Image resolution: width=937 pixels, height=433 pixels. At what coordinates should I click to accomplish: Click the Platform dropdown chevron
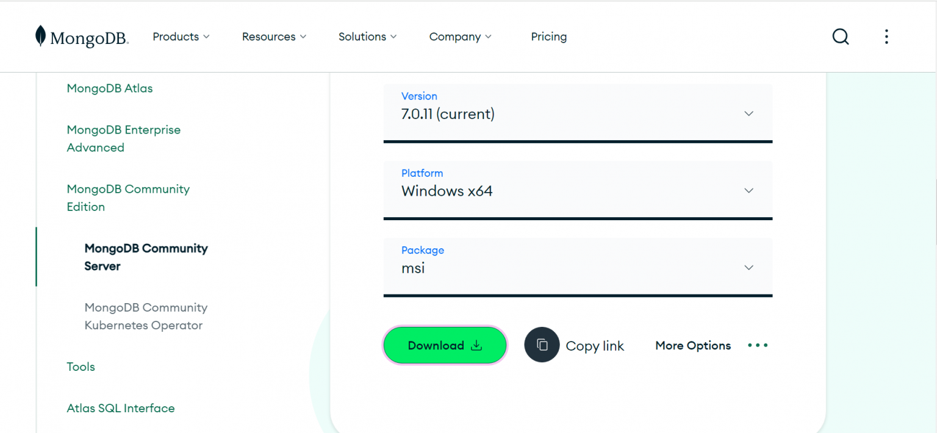(x=749, y=190)
